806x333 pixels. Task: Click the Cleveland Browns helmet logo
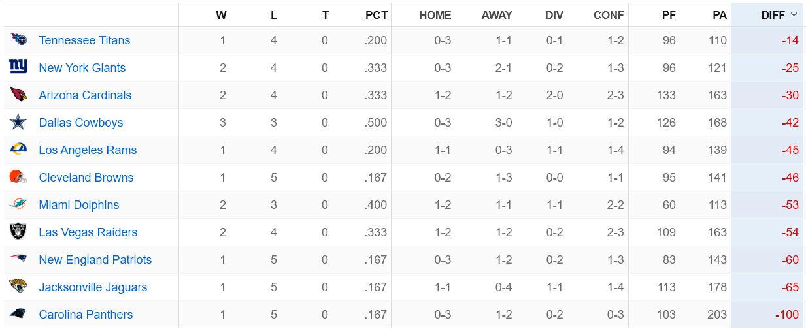(19, 177)
